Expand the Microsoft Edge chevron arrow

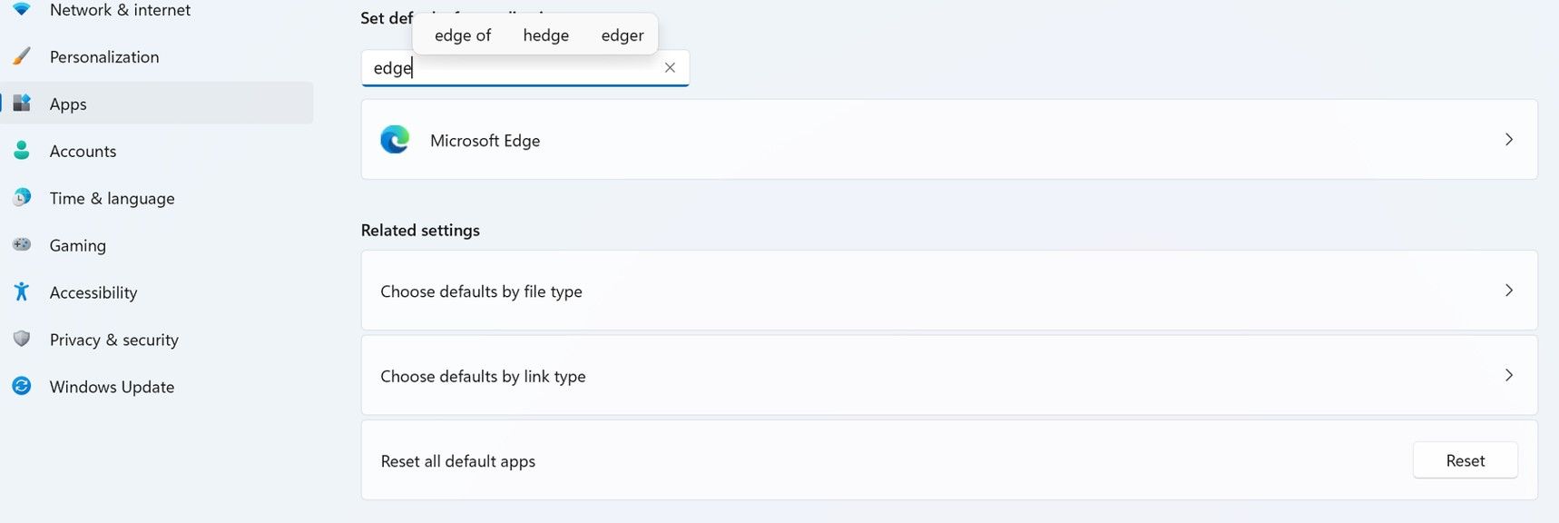(x=1508, y=140)
